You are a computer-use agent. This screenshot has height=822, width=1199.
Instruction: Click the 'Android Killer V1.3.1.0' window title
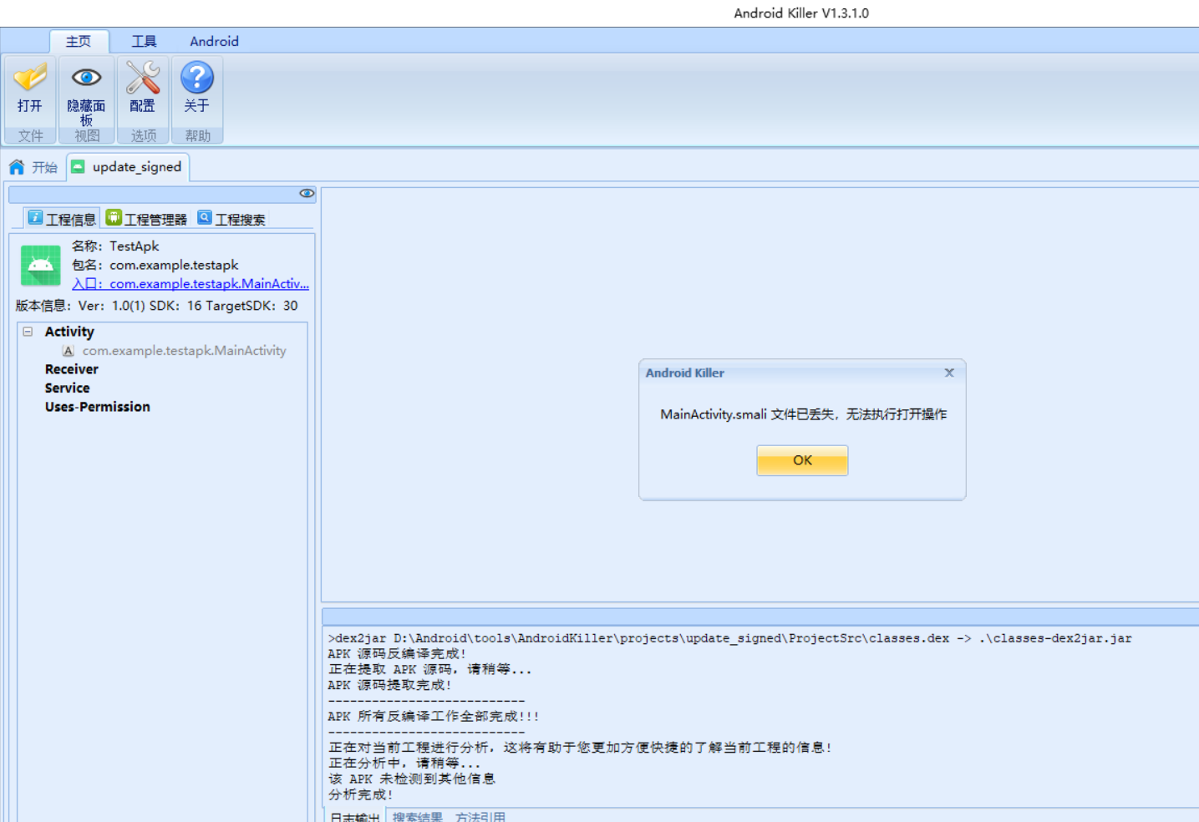tap(801, 13)
